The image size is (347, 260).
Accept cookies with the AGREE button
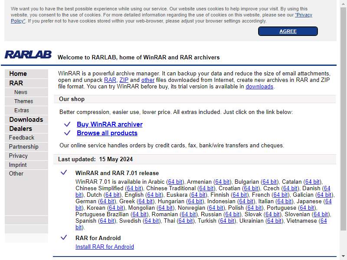(x=288, y=31)
